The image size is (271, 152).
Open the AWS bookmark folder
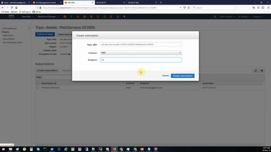pos(14,12)
